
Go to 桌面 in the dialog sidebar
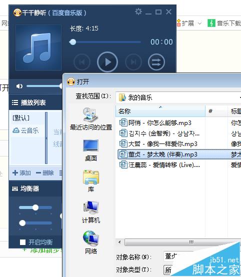pyautogui.click(x=91, y=150)
